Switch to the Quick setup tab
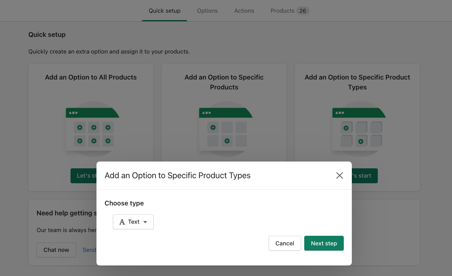The image size is (452, 276). click(x=164, y=11)
